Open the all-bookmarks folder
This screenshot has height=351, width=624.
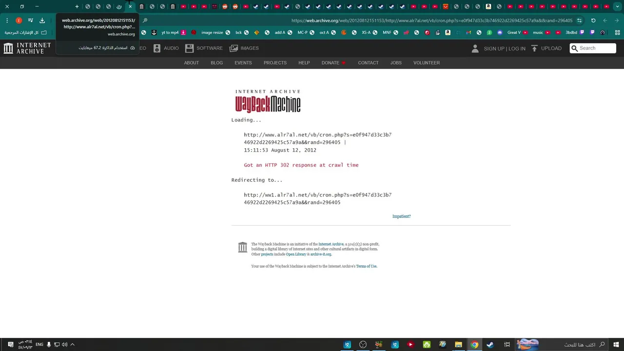[26, 33]
